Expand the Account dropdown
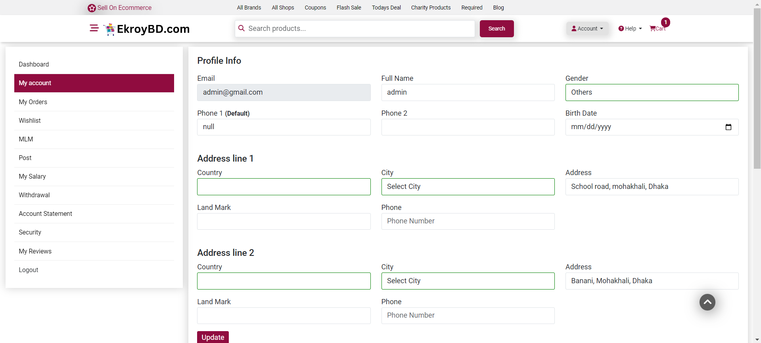The height and width of the screenshot is (343, 761). click(587, 29)
